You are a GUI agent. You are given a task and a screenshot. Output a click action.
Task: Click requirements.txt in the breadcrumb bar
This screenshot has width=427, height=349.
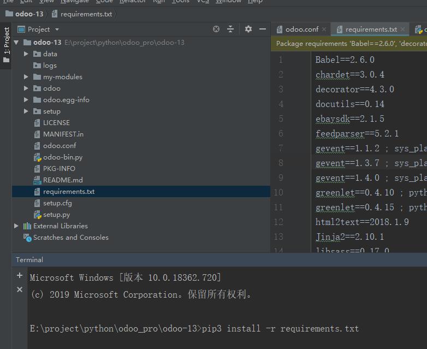[x=86, y=14]
